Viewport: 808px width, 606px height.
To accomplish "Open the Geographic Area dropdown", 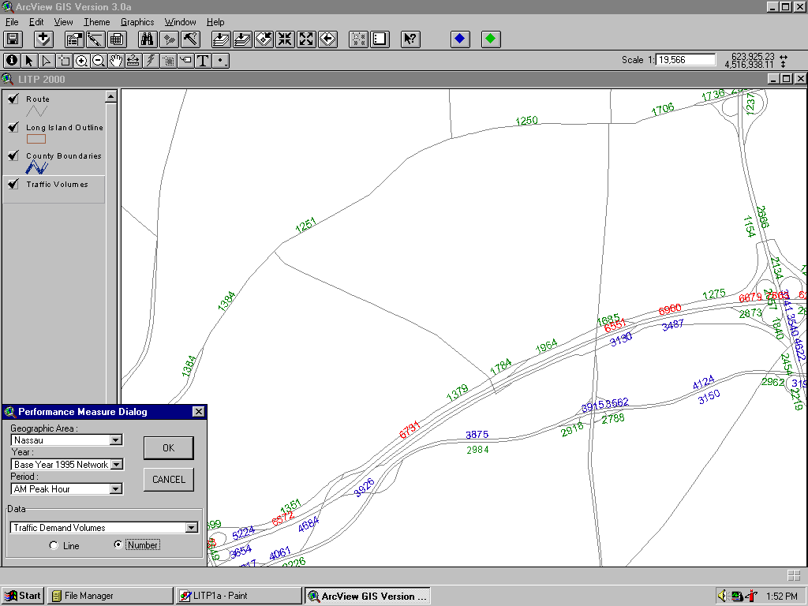I will (x=116, y=440).
